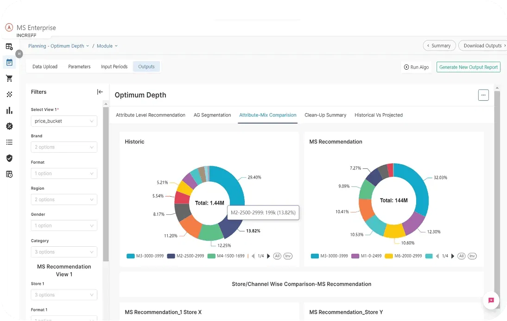Open the price_bucket Select View dropdown
507x321 pixels.
[64, 121]
